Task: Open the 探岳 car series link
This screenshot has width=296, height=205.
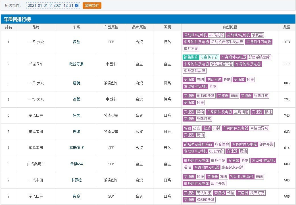Action: 76,42
